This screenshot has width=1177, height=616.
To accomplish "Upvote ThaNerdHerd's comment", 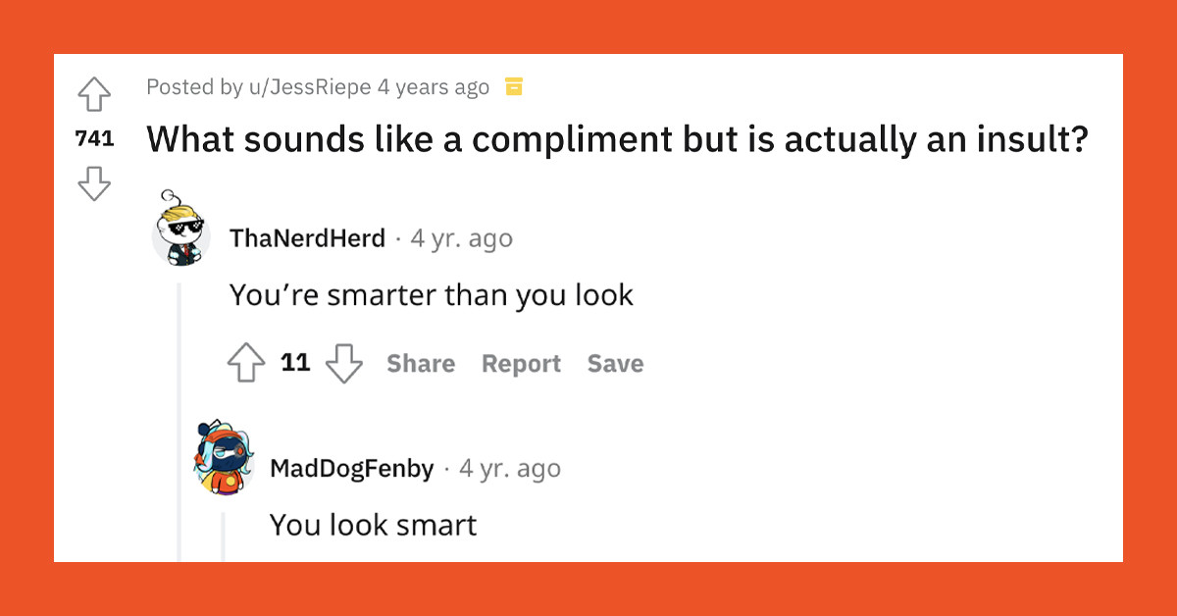I will (245, 361).
